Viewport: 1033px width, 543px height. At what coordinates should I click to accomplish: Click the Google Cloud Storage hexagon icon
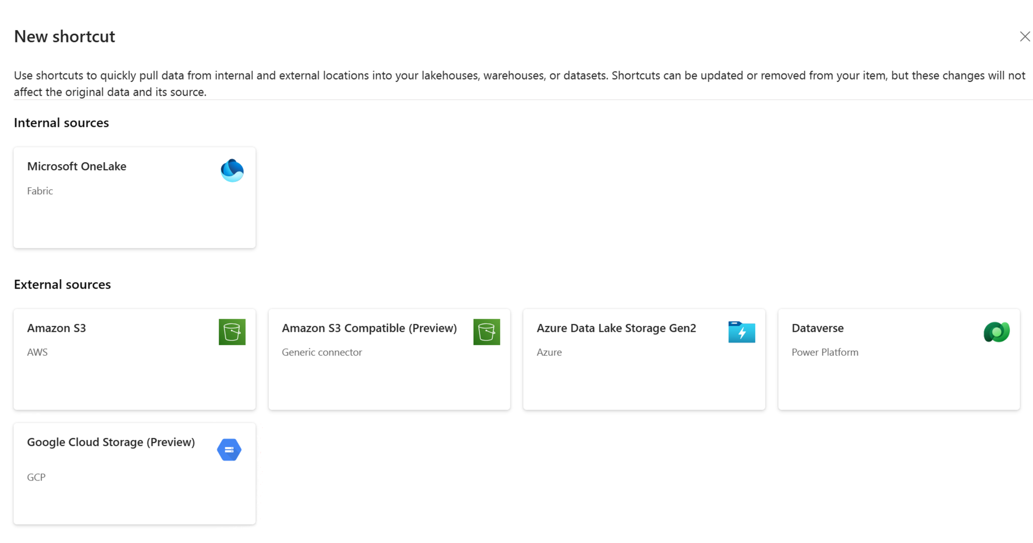coord(229,449)
